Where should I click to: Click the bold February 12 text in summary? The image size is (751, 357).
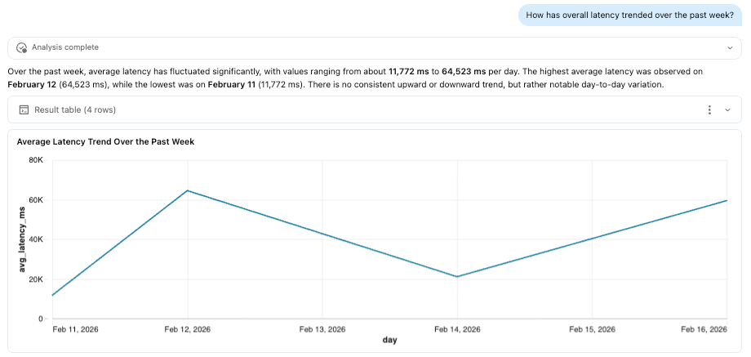click(x=29, y=85)
